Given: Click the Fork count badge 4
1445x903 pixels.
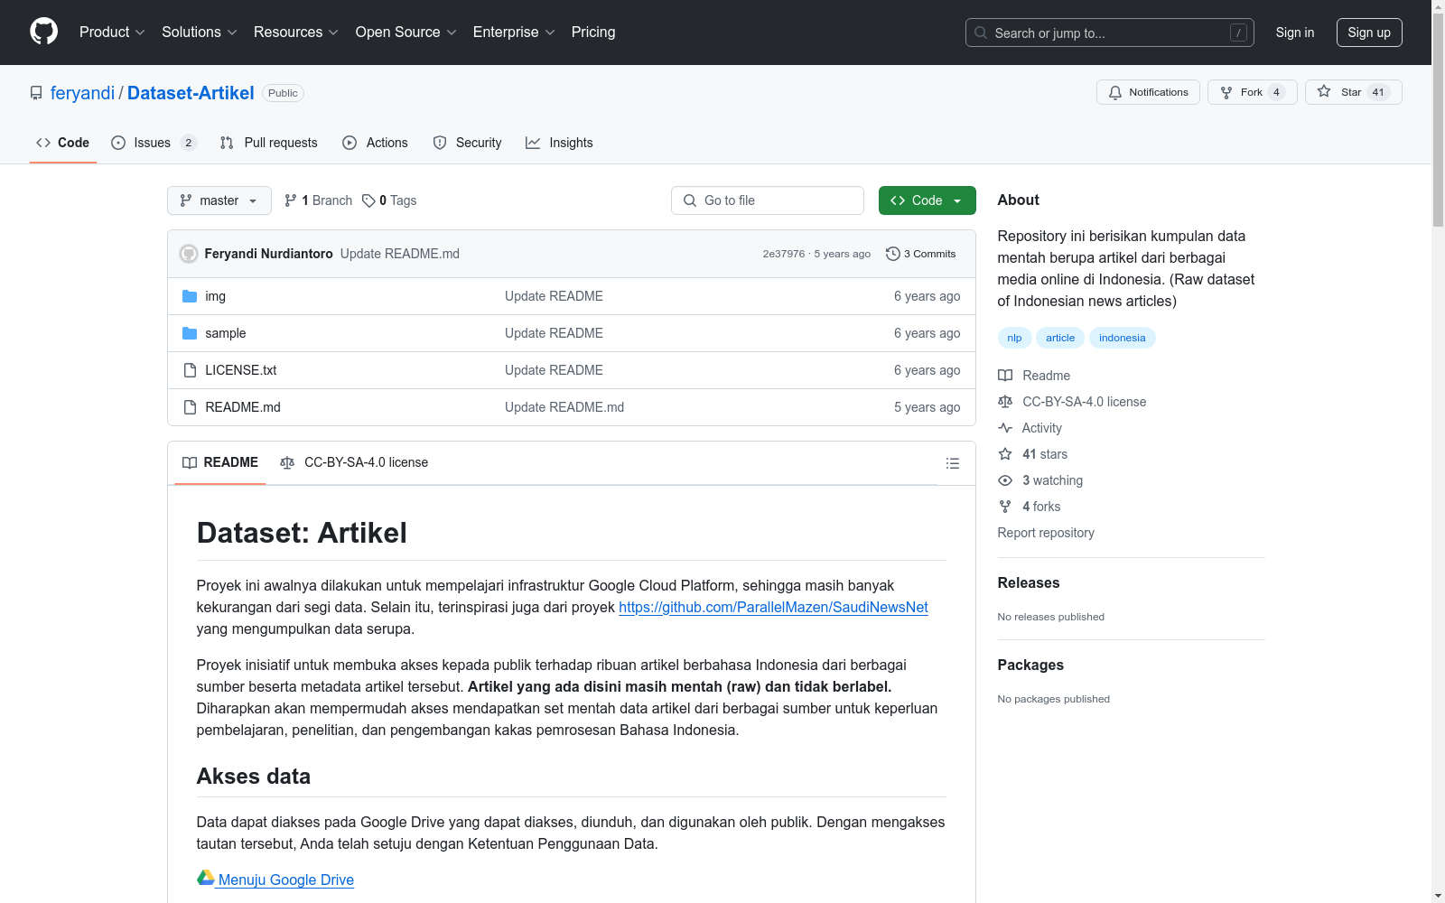Looking at the screenshot, I should (x=1276, y=92).
